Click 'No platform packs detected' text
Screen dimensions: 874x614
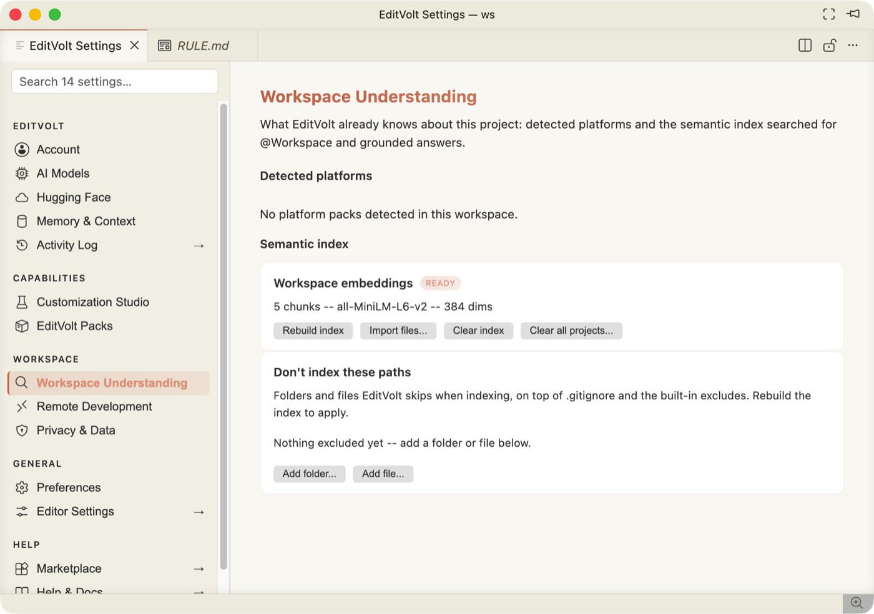point(389,215)
